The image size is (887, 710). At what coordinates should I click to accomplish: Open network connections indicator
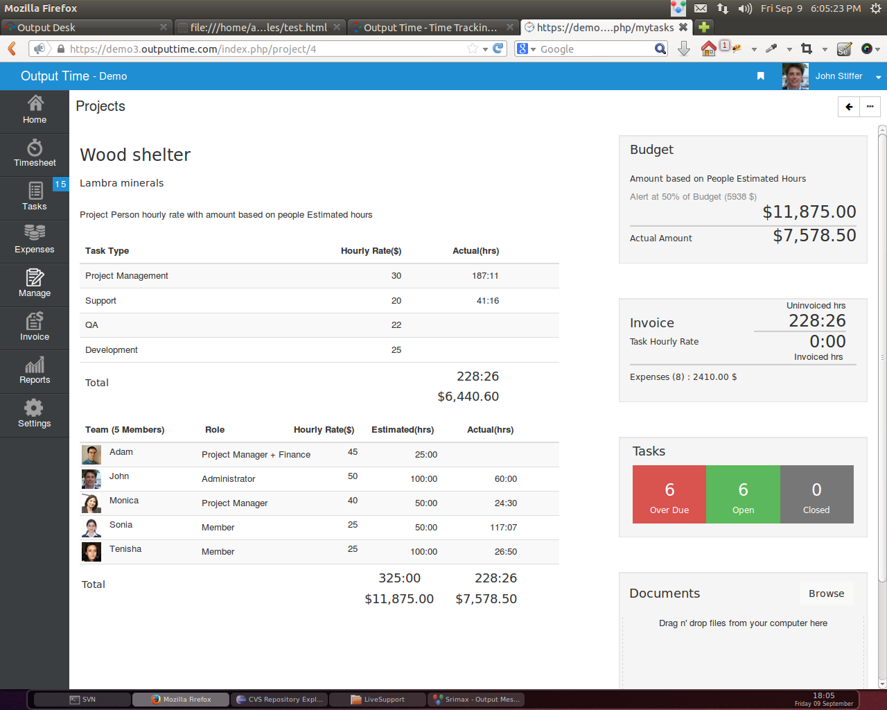pyautogui.click(x=723, y=8)
